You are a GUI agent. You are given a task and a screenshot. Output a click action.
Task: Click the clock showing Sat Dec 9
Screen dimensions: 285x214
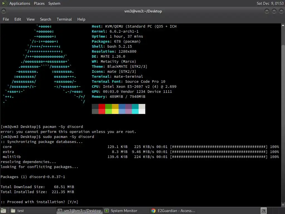click(x=270, y=3)
